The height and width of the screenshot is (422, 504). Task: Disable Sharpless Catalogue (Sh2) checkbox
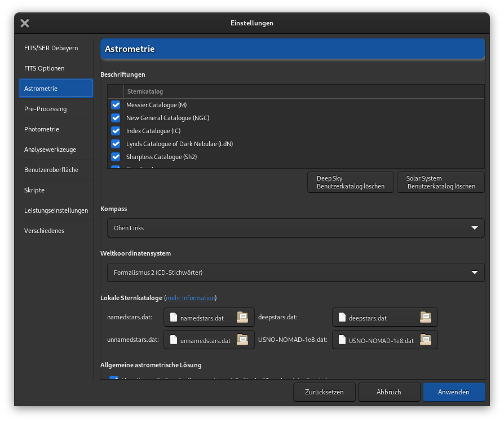[116, 157]
